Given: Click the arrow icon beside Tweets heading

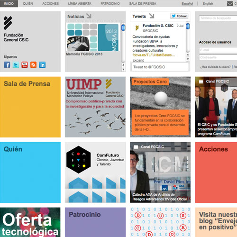Looking at the screenshot, I should pos(152,16).
